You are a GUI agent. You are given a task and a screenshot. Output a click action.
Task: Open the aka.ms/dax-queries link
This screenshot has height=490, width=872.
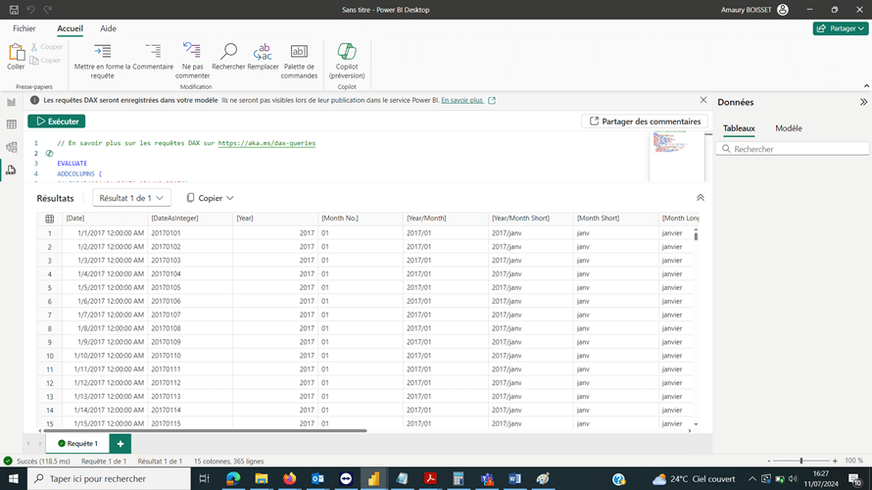click(266, 143)
